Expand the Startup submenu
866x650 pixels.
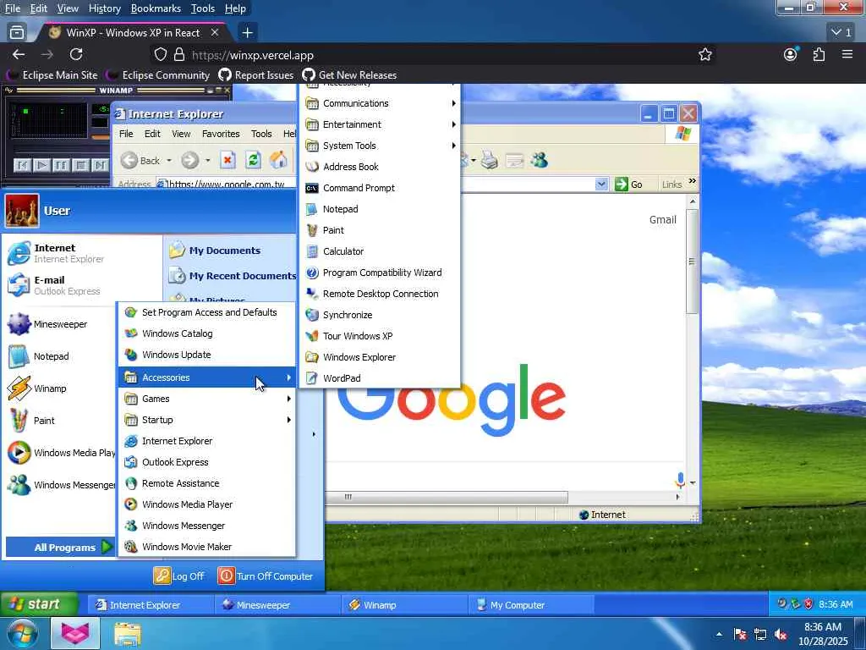pyautogui.click(x=207, y=420)
